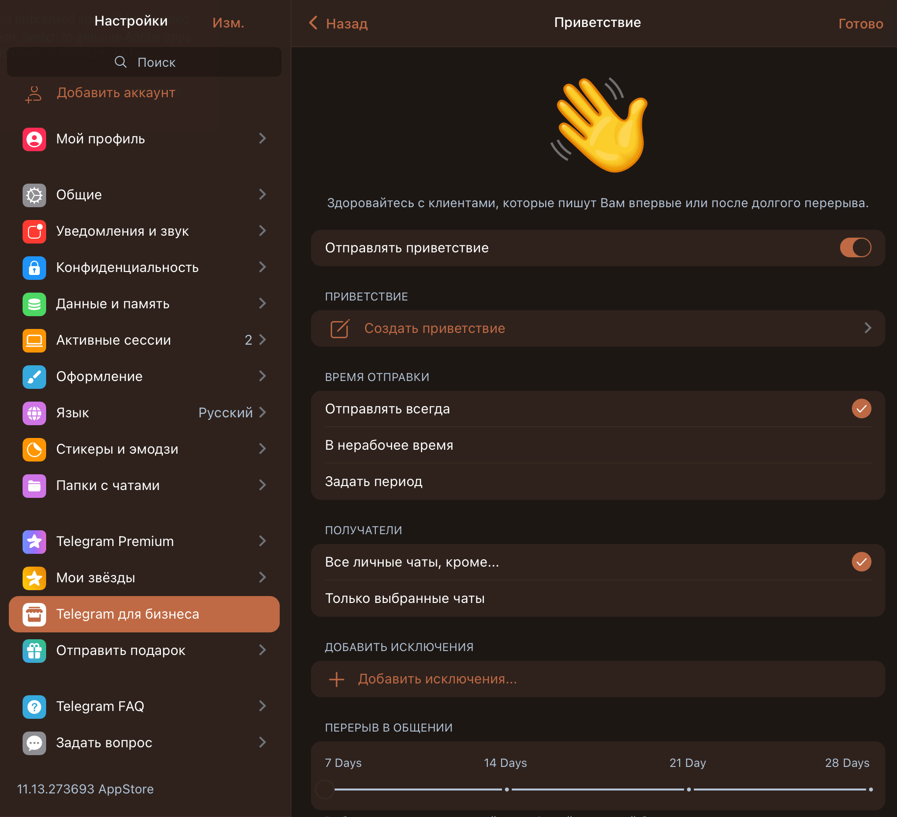Click the Privacy blue lock icon
Screen dimensions: 897x817
pos(34,268)
